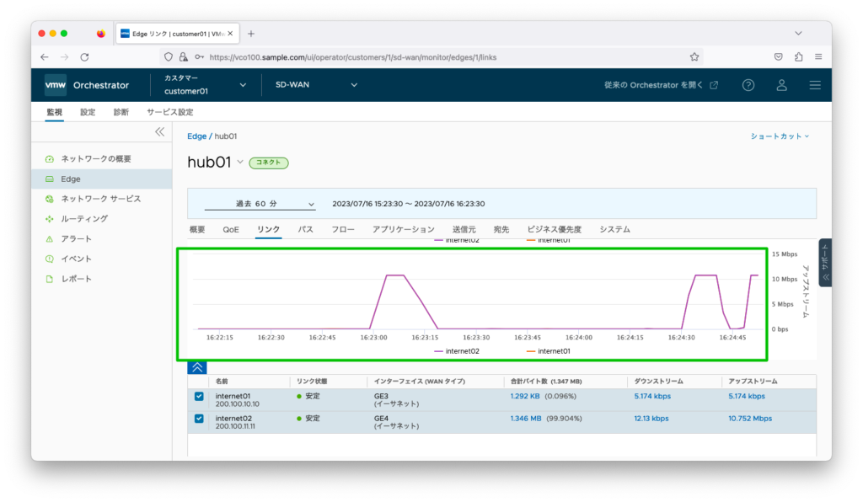Viewport: 863px width, 502px height.
Task: Click the user account icon in header
Action: coord(781,84)
